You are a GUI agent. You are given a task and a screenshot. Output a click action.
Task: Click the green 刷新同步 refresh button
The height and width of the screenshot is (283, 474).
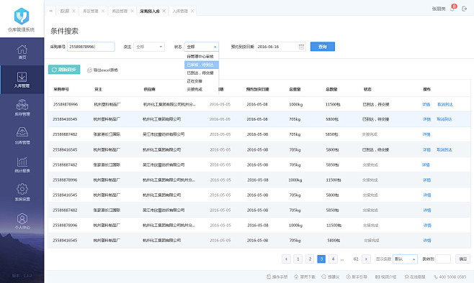[x=64, y=70]
